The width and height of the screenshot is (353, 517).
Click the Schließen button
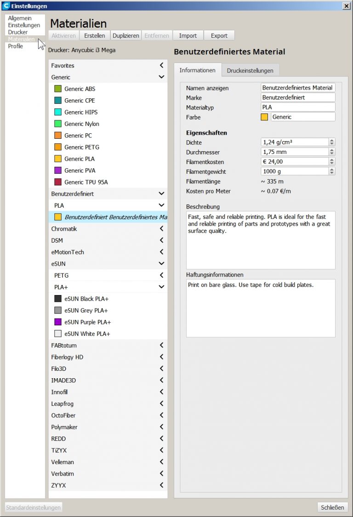coord(332,507)
